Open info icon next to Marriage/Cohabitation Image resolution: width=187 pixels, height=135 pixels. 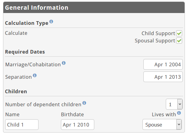click(x=64, y=63)
